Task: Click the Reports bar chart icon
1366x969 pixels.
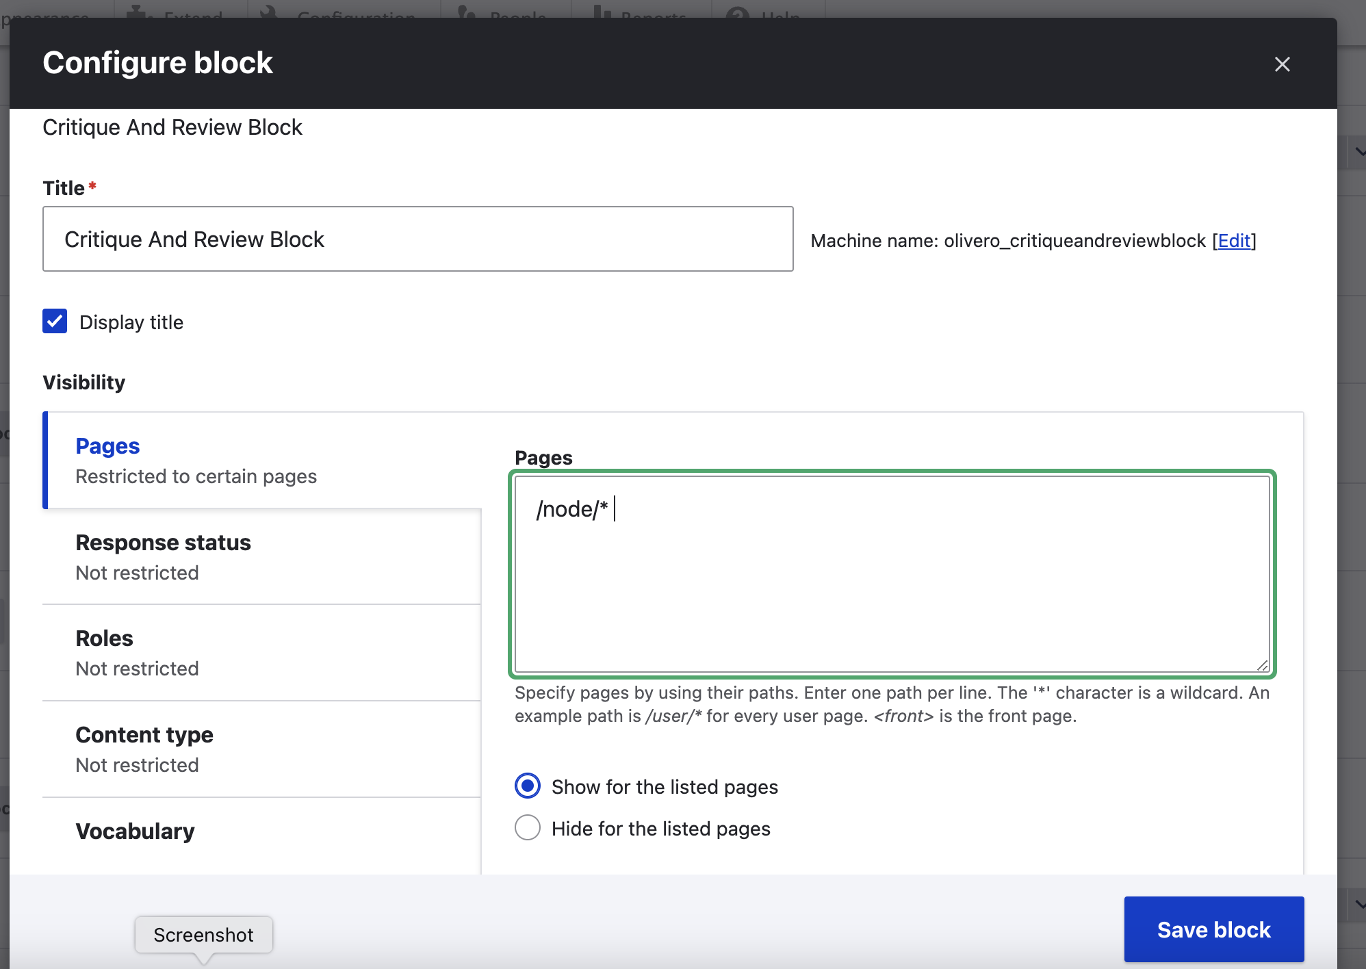Action: [602, 12]
